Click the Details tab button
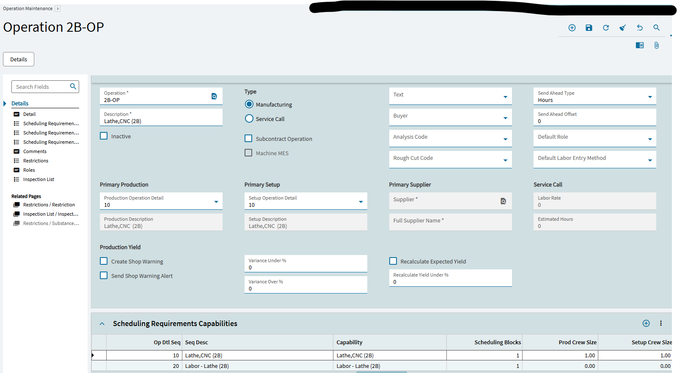Viewport: 677px width, 373px height. pyautogui.click(x=19, y=59)
